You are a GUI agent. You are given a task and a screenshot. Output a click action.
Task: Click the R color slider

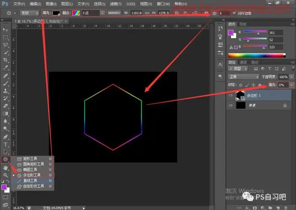coord(255,32)
